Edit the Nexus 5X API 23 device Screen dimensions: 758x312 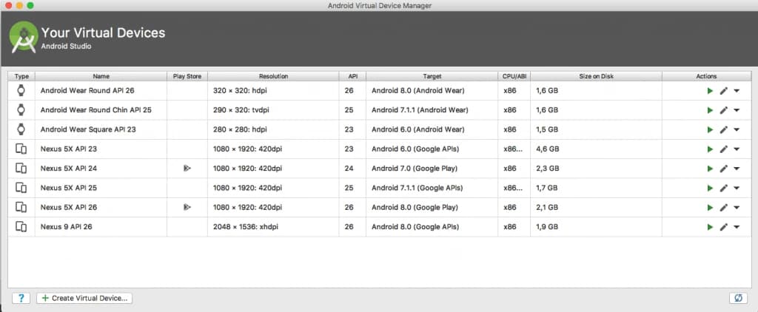724,149
